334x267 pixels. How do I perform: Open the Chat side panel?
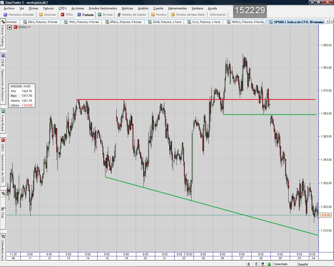pyautogui.click(x=3, y=213)
